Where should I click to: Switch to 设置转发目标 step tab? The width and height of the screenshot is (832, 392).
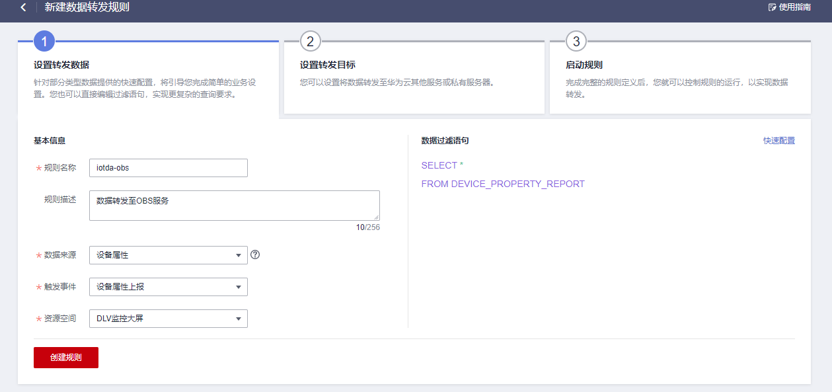click(328, 65)
